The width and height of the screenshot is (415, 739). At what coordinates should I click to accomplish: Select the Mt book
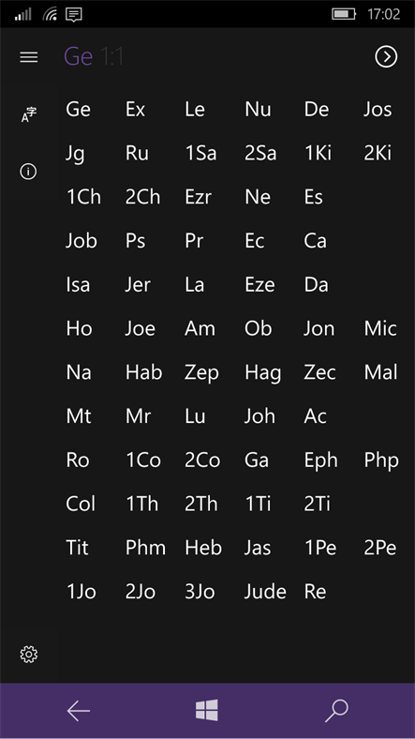click(79, 416)
